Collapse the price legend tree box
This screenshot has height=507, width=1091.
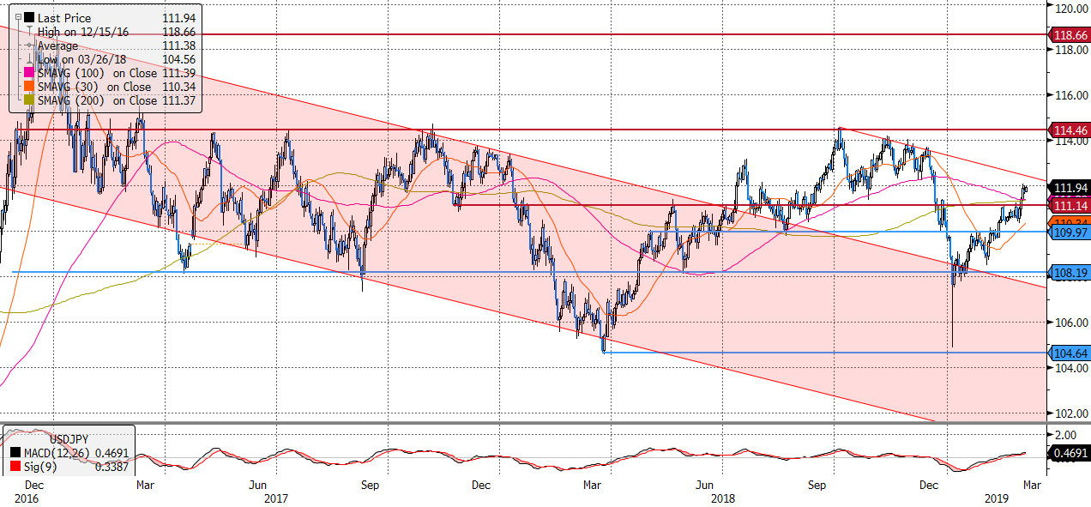click(16, 16)
